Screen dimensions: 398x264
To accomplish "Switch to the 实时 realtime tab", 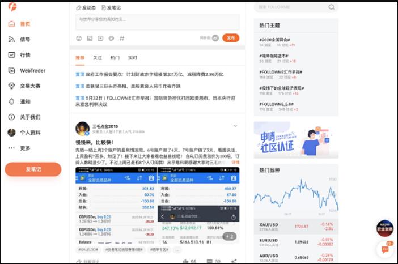I will (x=132, y=58).
